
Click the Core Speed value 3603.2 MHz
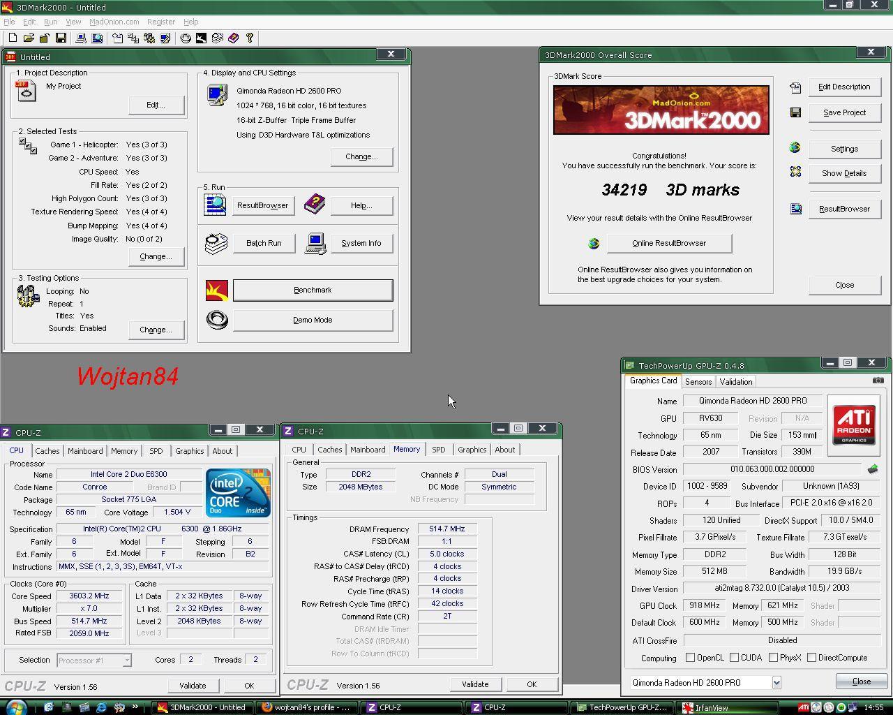(x=89, y=596)
